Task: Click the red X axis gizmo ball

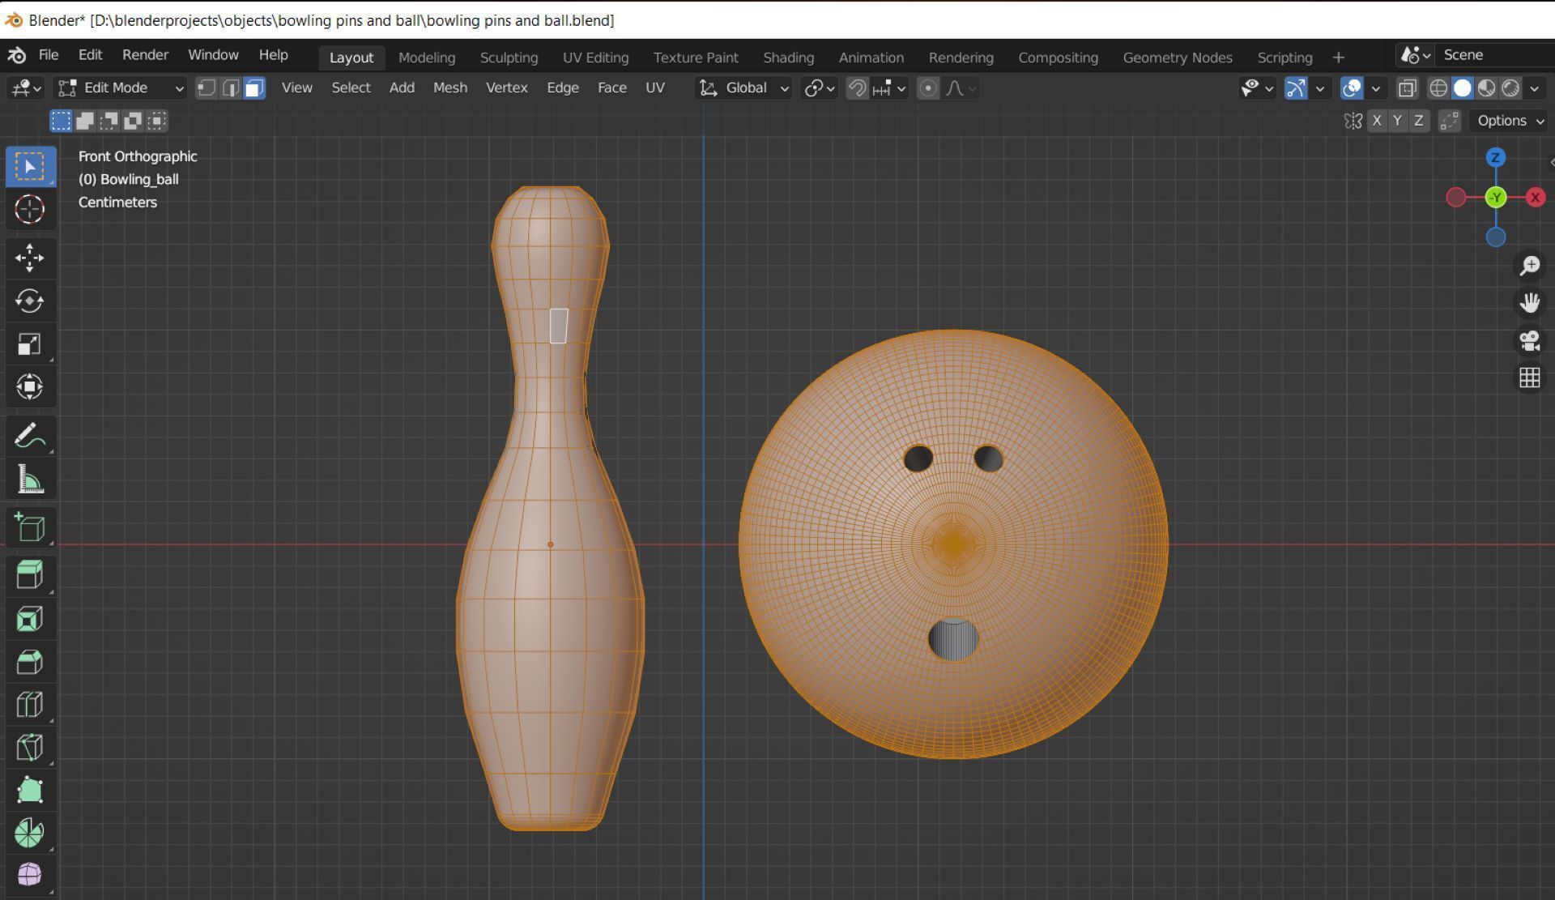Action: [1536, 198]
